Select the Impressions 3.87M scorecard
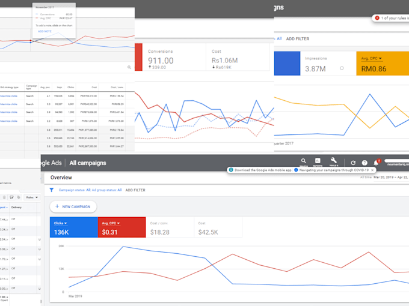The image size is (409, 306). click(x=328, y=64)
